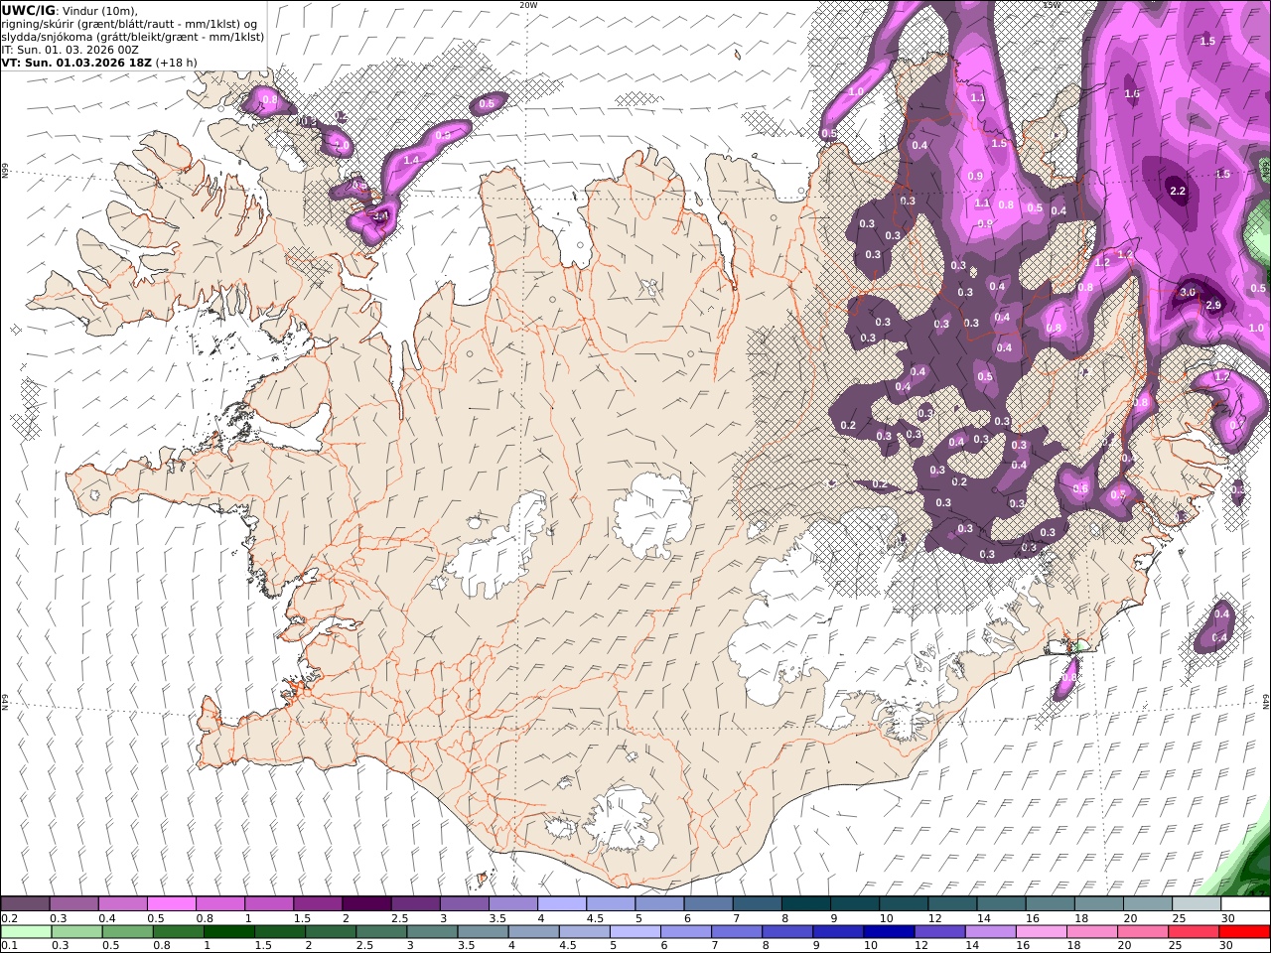Select the valid time line 'VT: Sun. 01.03.2026 18Z'

tap(76, 63)
